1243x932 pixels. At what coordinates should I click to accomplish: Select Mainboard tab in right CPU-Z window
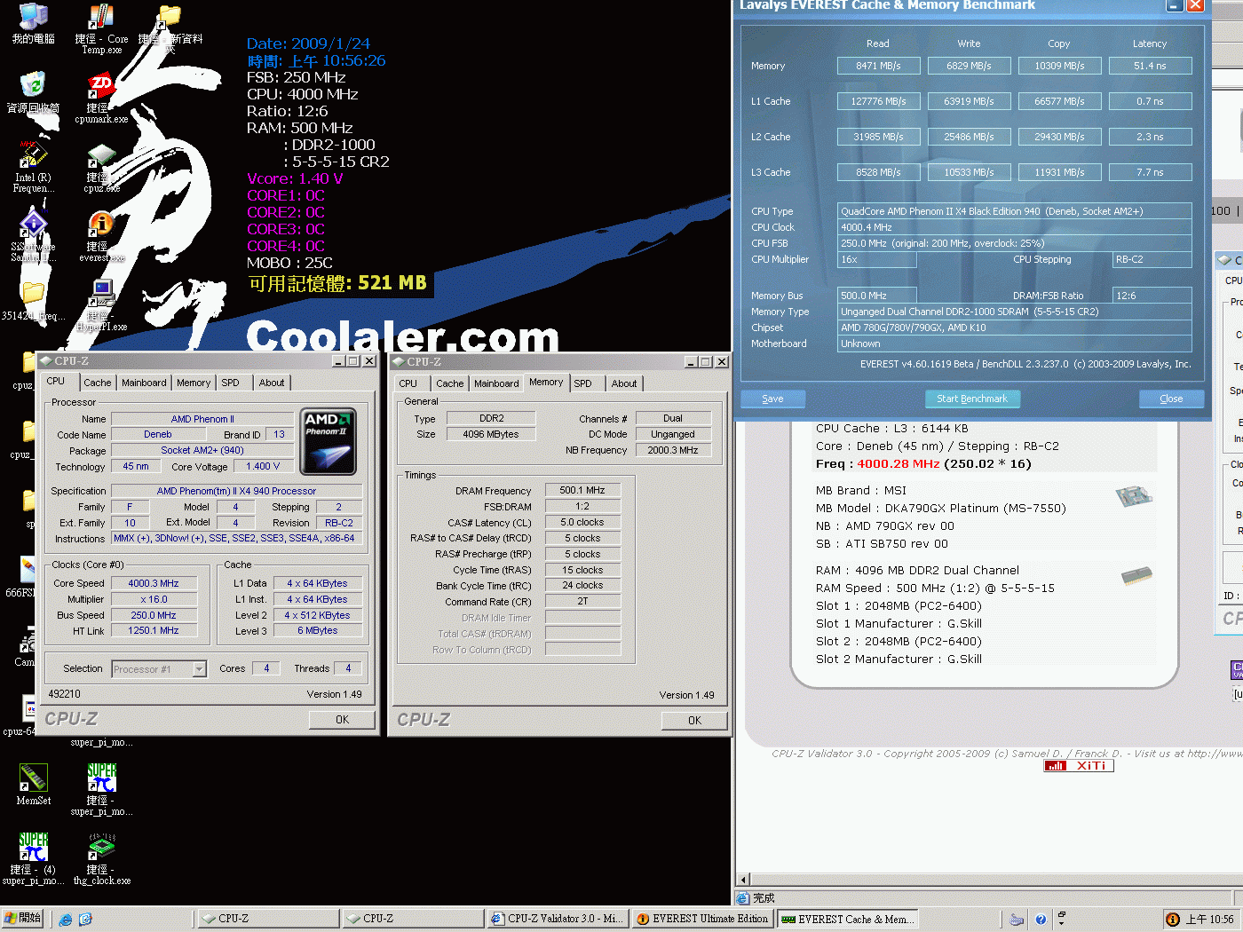point(496,384)
